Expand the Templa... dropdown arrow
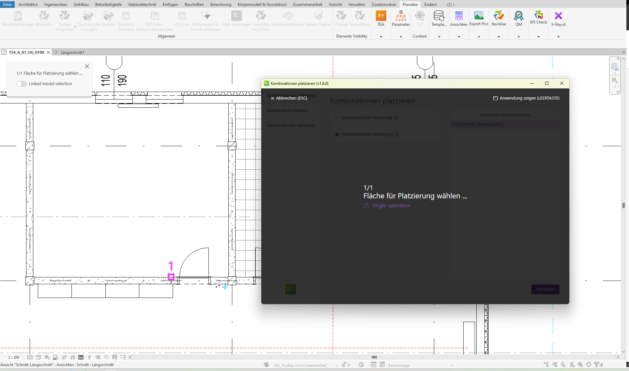Viewport: 629px width, 371px height. (x=439, y=37)
